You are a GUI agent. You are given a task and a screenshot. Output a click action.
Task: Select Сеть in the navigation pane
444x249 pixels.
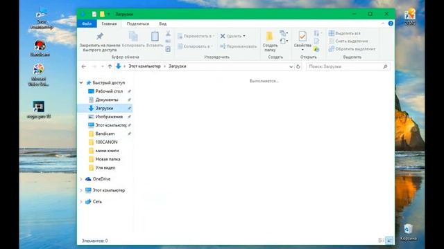(x=97, y=201)
